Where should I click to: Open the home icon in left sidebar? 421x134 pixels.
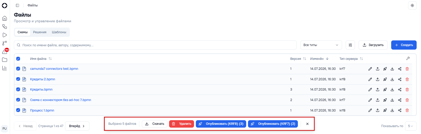[4, 18]
